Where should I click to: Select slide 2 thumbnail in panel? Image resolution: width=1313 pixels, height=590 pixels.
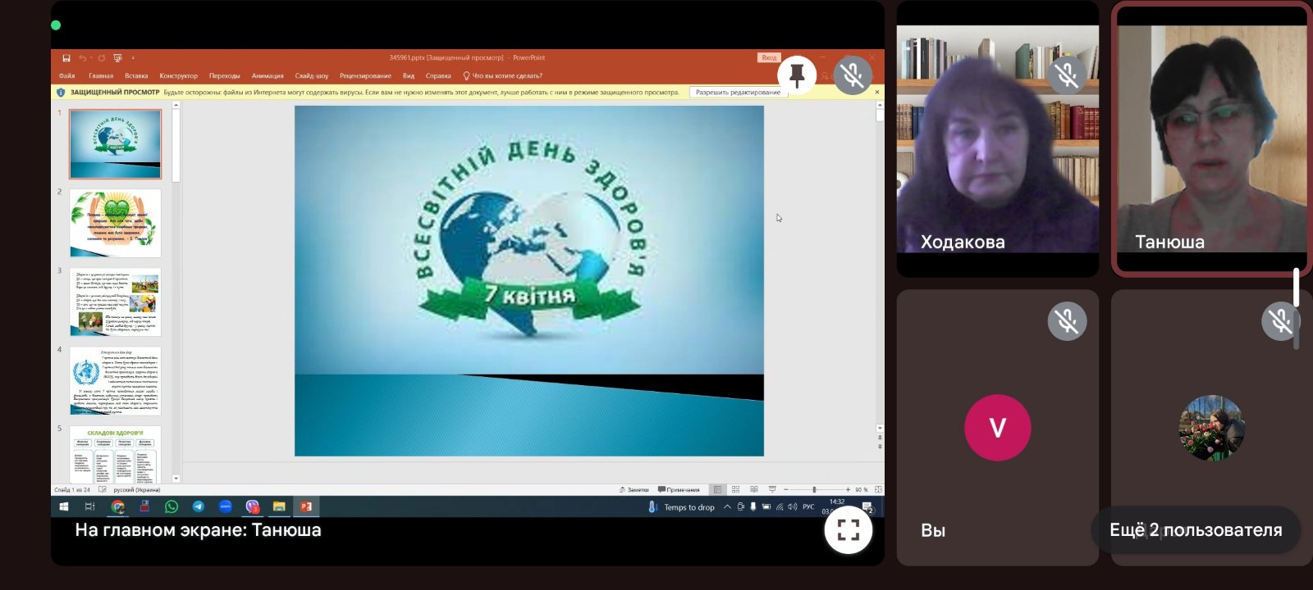[x=115, y=223]
